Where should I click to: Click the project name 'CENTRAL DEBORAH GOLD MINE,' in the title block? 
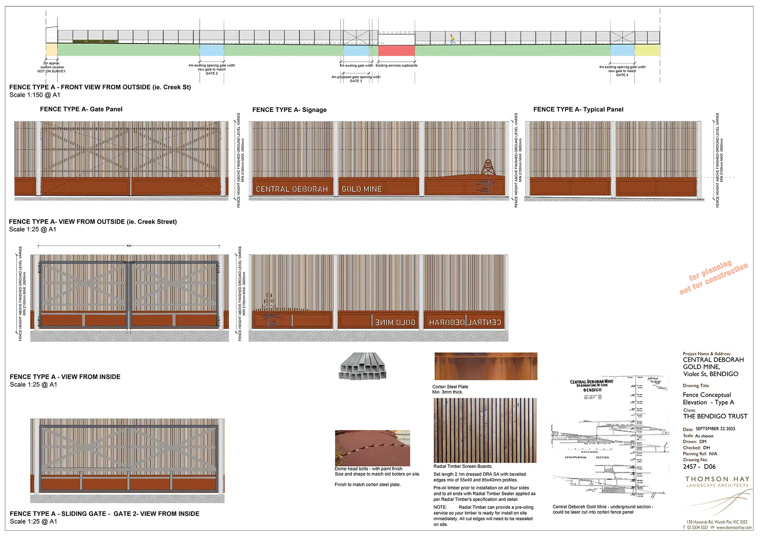(713, 363)
